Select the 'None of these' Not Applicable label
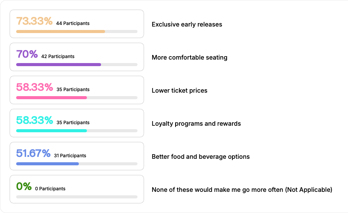This screenshot has width=348, height=213. 242,190
